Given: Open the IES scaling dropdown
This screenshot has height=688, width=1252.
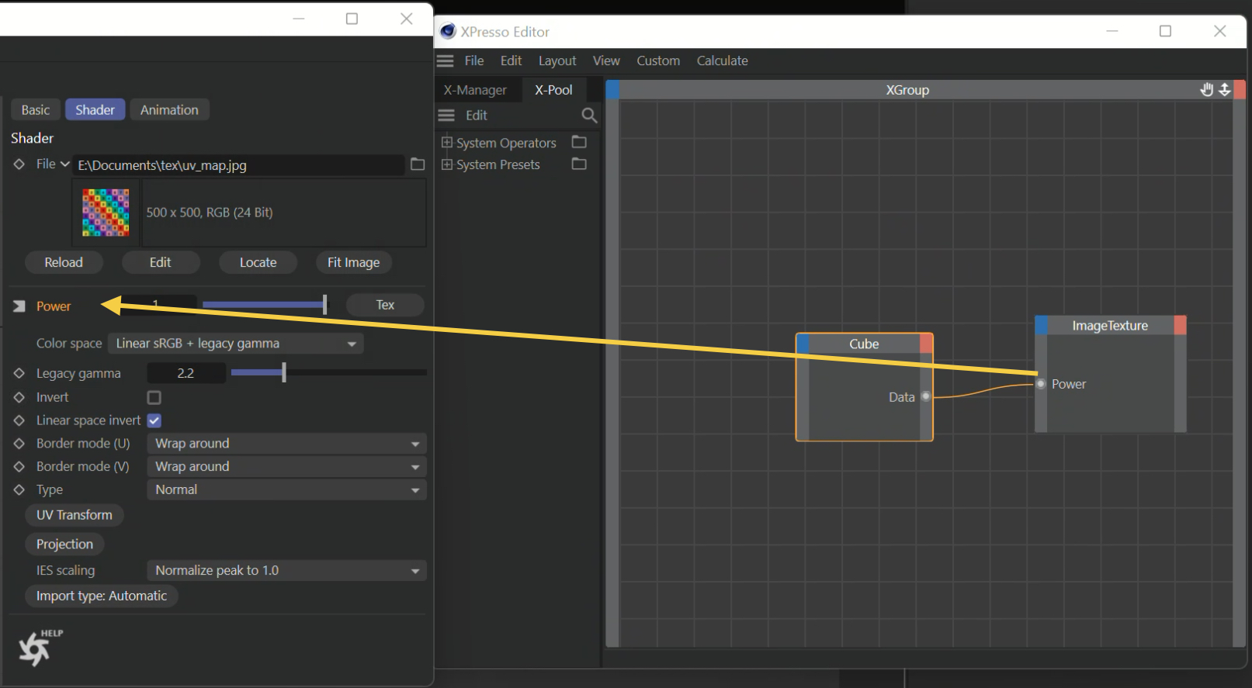Looking at the screenshot, I should click(286, 571).
